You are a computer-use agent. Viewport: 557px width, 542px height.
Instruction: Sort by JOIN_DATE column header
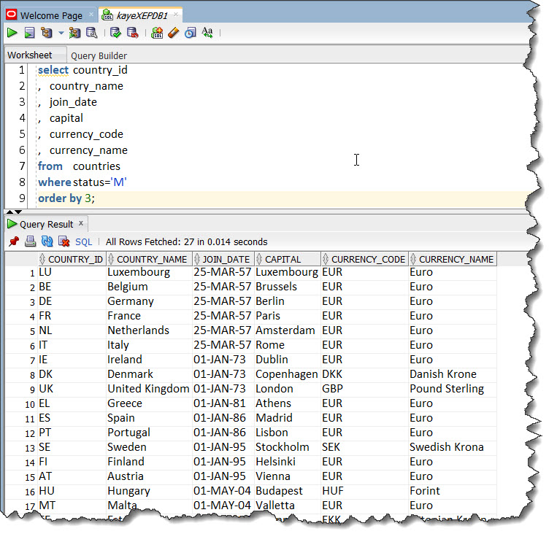(x=223, y=259)
